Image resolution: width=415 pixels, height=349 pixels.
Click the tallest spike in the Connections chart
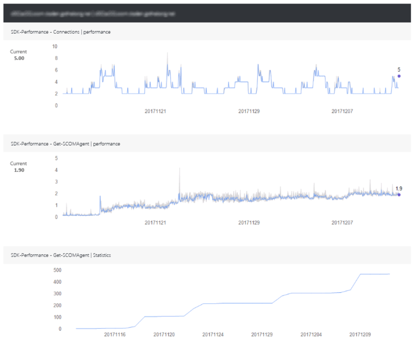click(x=167, y=53)
